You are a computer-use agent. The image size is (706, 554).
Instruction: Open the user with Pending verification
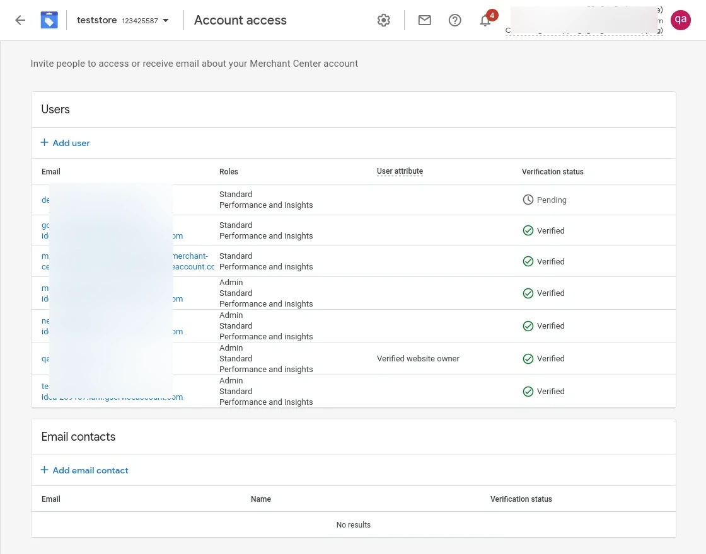45,200
